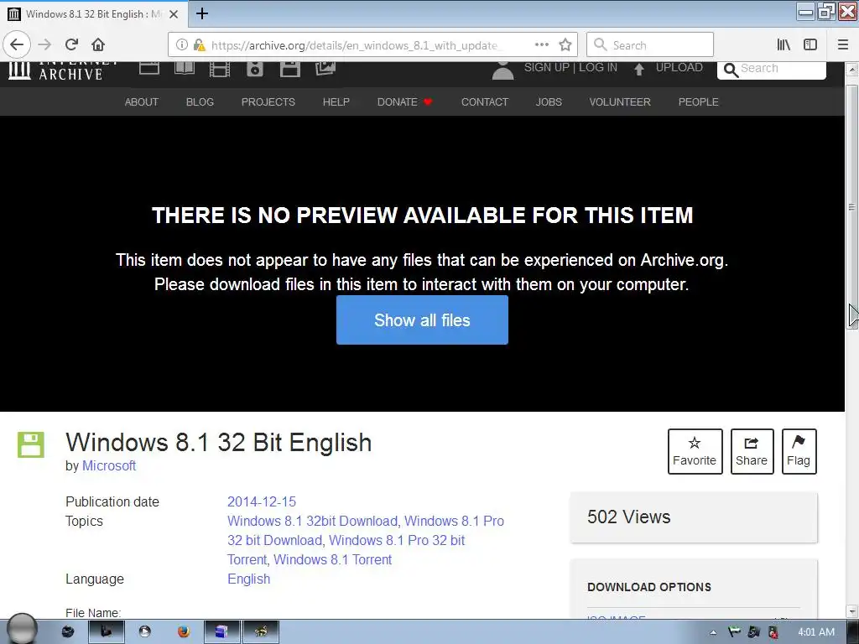859x644 pixels.
Task: Click the LOG IN link
Action: [598, 67]
